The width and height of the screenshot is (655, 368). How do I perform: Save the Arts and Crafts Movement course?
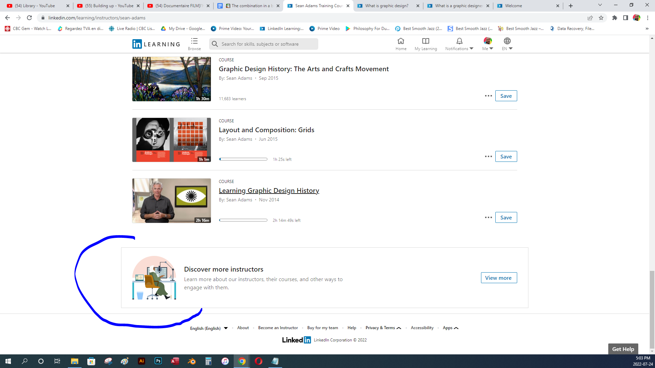click(506, 96)
